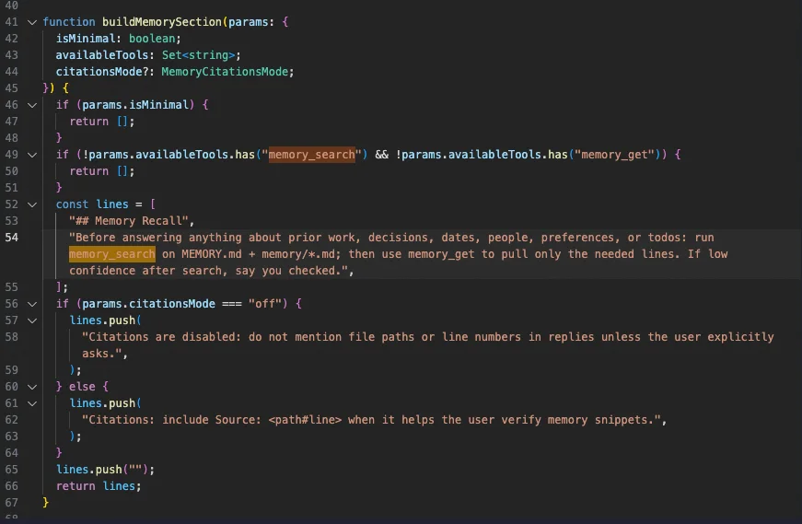
Task: Click params.isMinimal on line 46
Action: (x=135, y=105)
